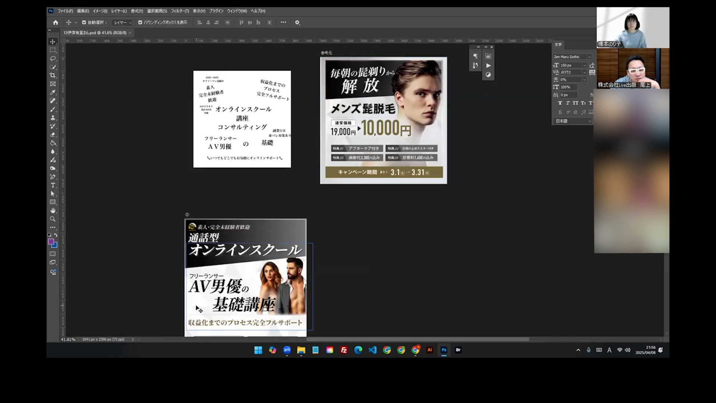Open the イメージ(I) menu

click(x=100, y=11)
